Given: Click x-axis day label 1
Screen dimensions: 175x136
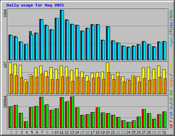Looking at the screenshot, I should (x=11, y=132).
